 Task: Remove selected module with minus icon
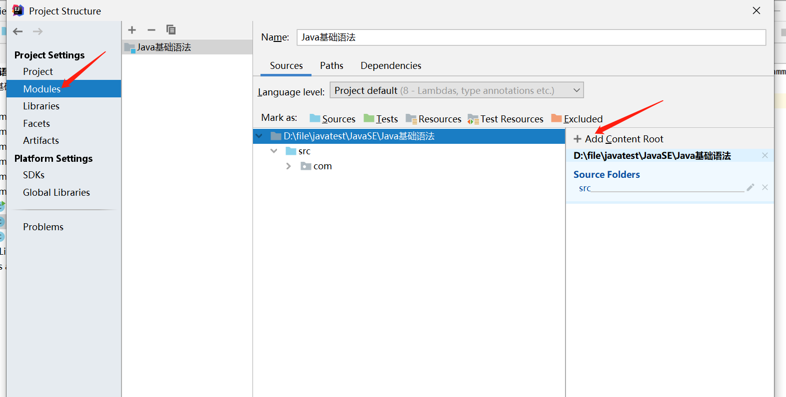pyautogui.click(x=151, y=30)
